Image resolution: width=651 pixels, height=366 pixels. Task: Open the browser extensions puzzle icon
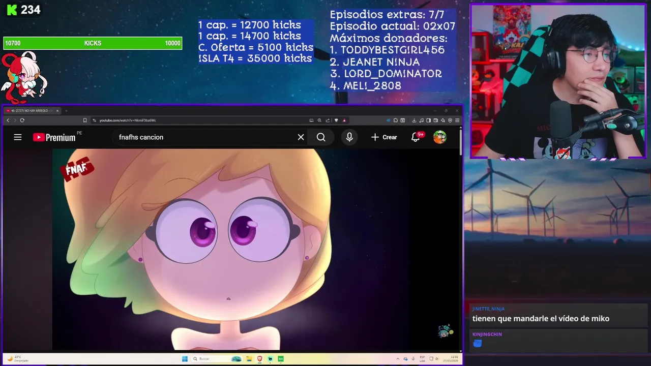click(396, 120)
